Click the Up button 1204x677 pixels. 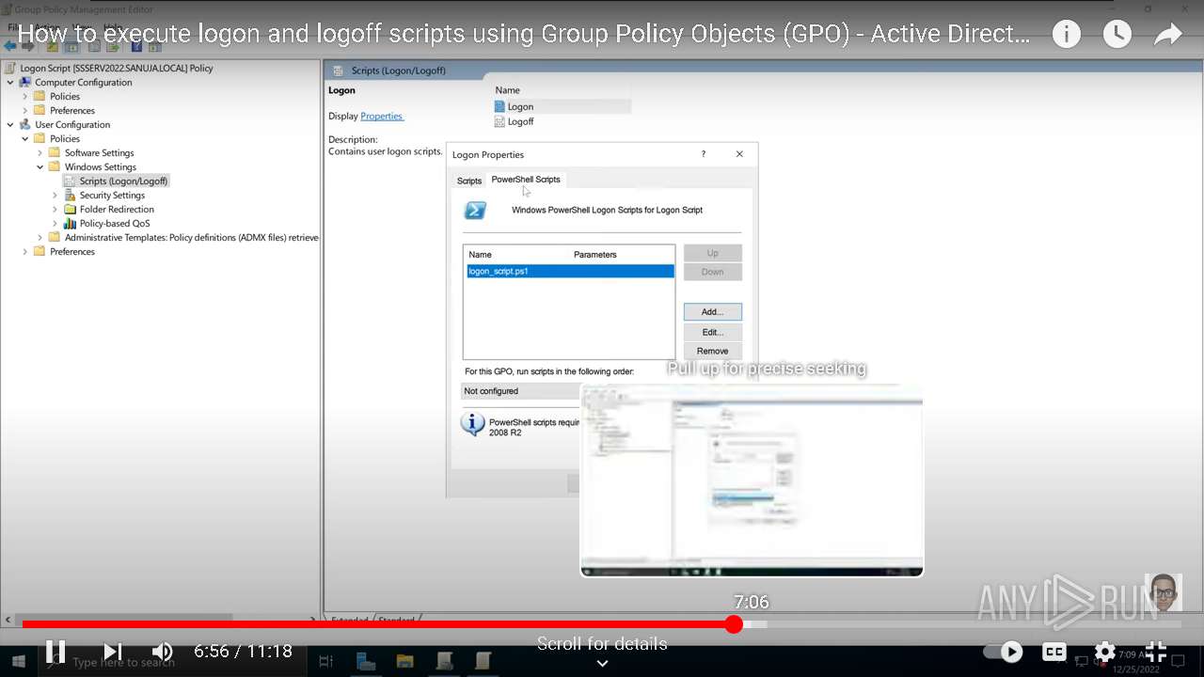713,253
